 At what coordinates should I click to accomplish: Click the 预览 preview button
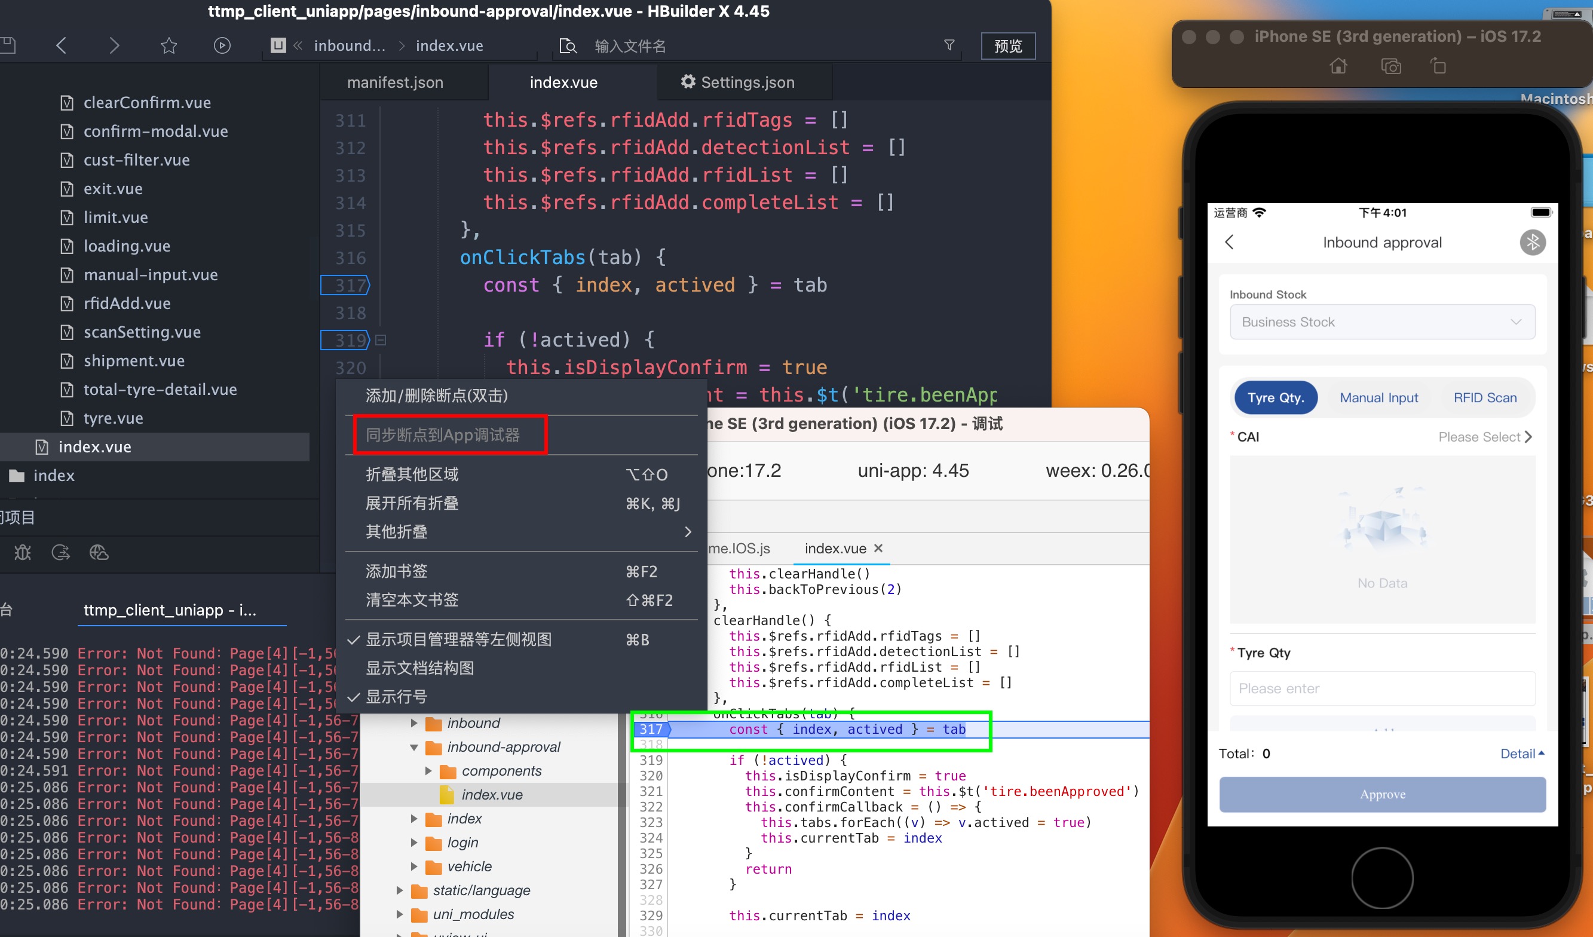[1007, 46]
